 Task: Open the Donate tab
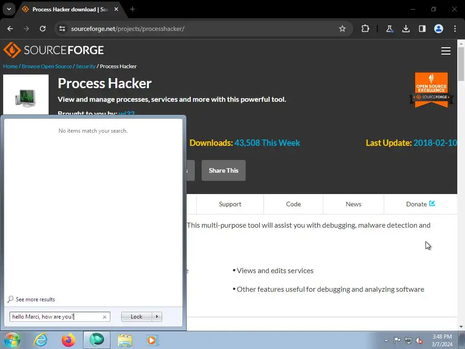[x=420, y=204]
